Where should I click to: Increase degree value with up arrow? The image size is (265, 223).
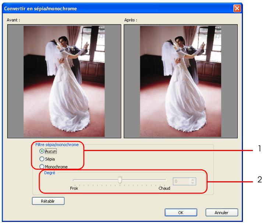tap(192, 180)
